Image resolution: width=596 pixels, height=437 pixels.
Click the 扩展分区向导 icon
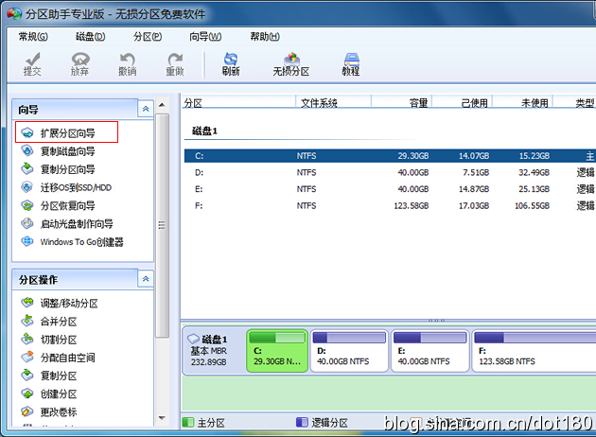tap(27, 133)
